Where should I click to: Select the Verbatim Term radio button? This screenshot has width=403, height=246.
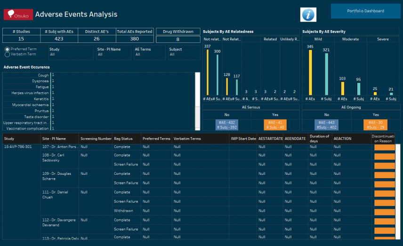[7, 54]
